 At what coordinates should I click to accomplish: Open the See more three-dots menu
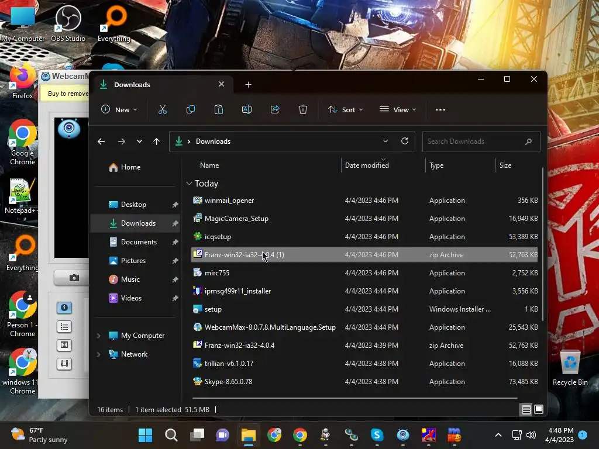click(440, 109)
